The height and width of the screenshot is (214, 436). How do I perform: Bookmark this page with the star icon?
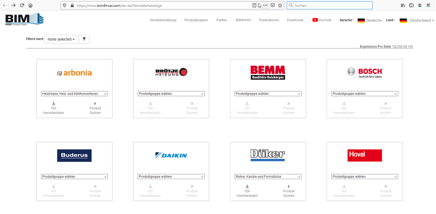[280, 5]
